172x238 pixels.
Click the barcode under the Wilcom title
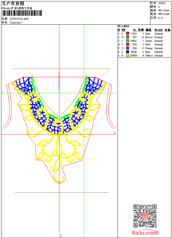pyautogui.click(x=22, y=13)
